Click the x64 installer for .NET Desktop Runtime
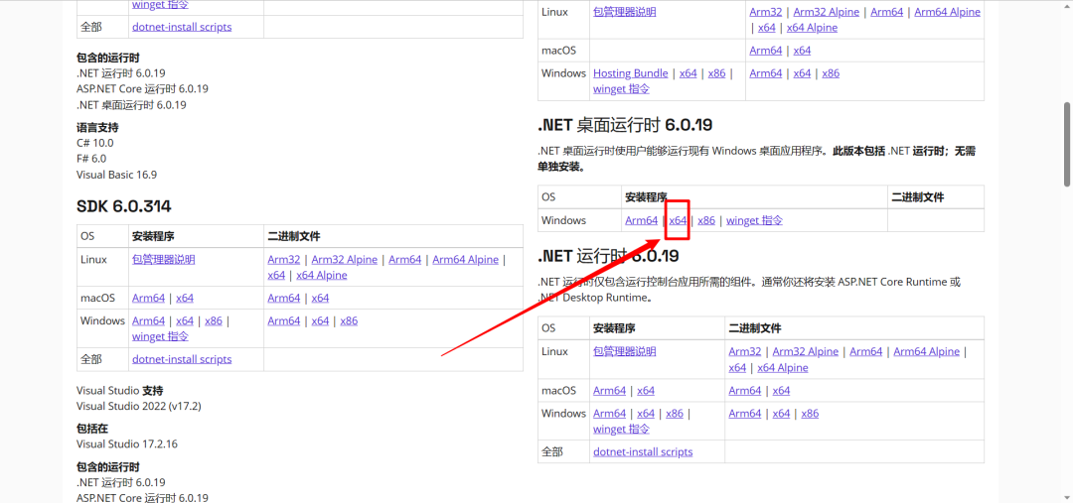1073x503 pixels. tap(678, 220)
